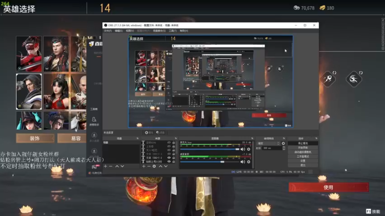Click the 工作室模式 studio mode button
The image size is (385, 216).
pyautogui.click(x=303, y=156)
